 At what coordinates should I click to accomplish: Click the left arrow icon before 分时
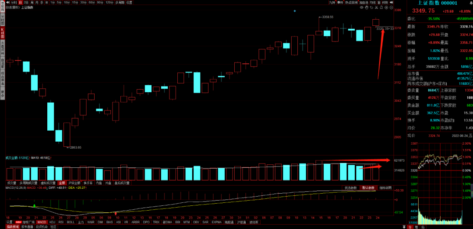(x=8, y=3)
